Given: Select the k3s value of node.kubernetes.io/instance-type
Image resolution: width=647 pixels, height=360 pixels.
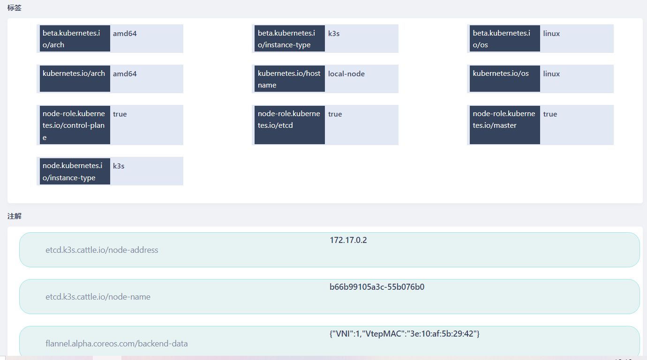Looking at the screenshot, I should point(119,166).
